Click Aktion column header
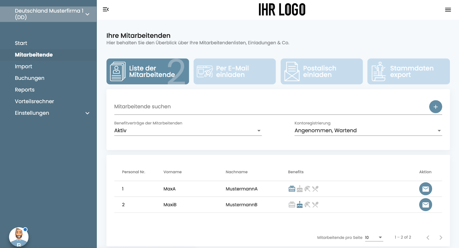This screenshot has height=248, width=459. coord(425,172)
